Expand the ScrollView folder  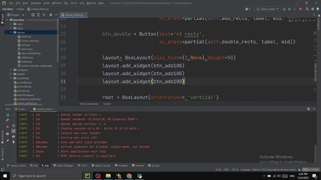coord(11,78)
